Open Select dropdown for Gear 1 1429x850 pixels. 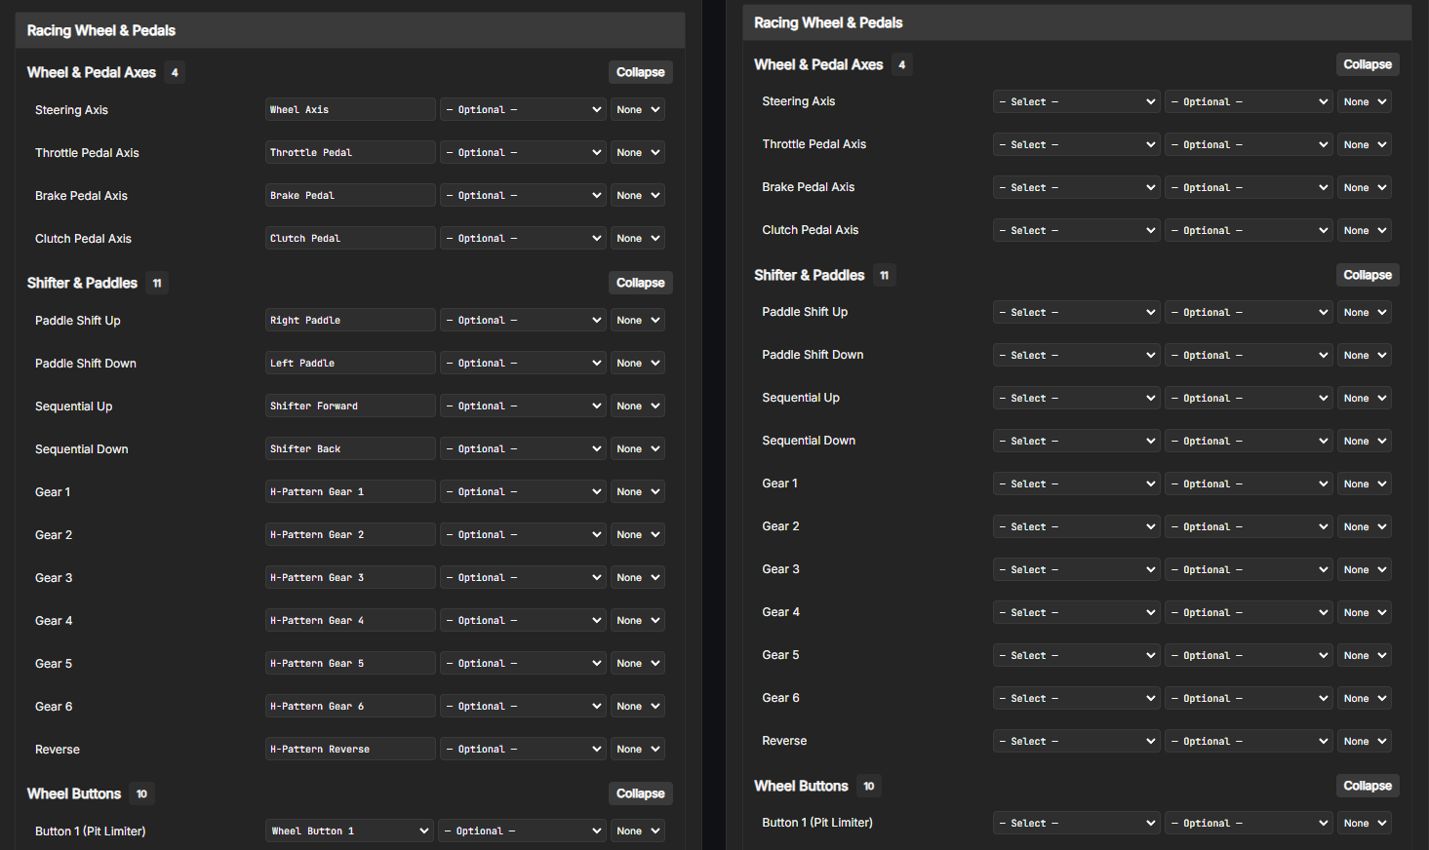tap(1077, 483)
